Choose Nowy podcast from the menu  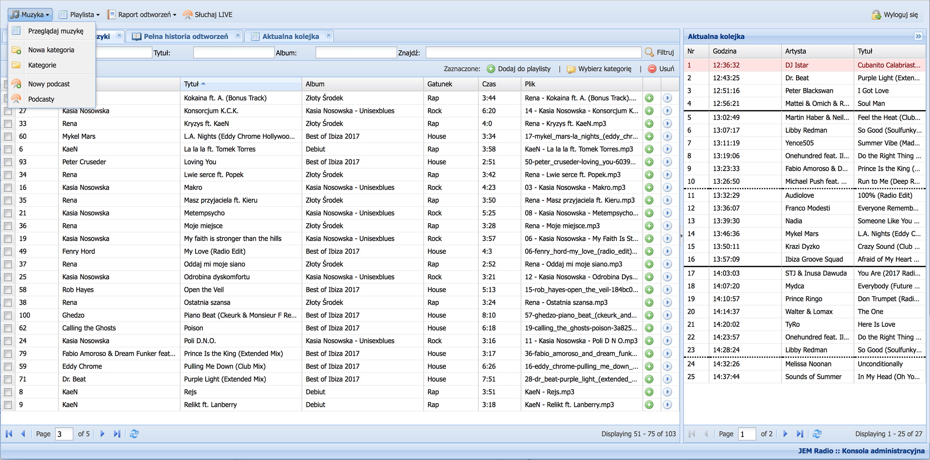coord(49,84)
